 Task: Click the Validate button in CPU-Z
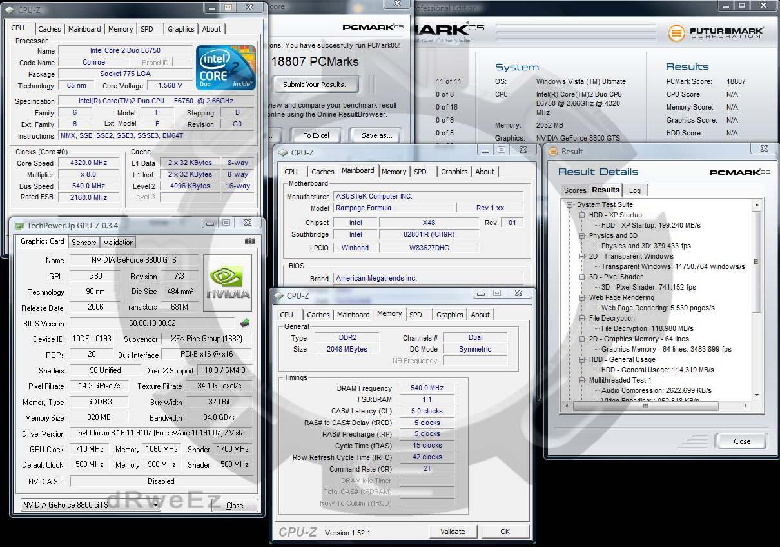point(453,532)
